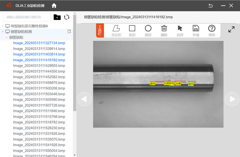This screenshot has height=157, width=240.
Task: Select the 电饭锅包装完整性检测A task row
Action: click(36, 26)
